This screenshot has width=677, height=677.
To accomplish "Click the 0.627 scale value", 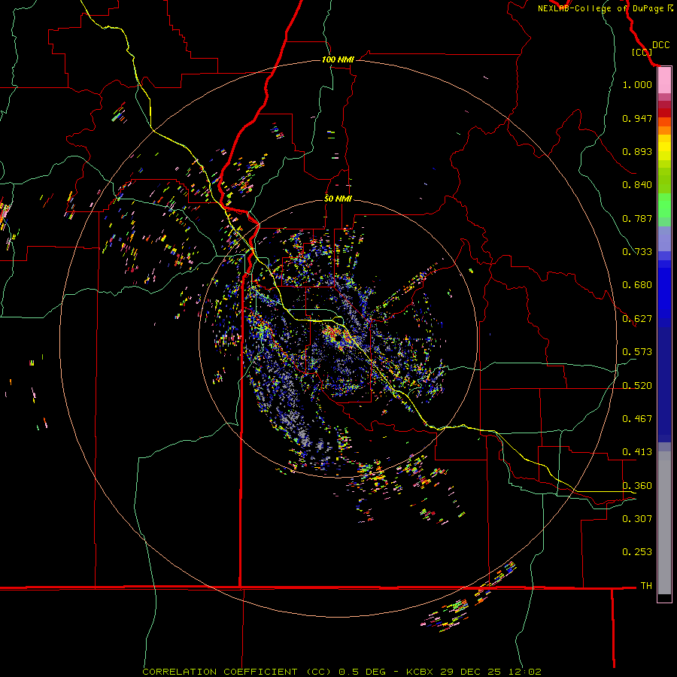I will pos(637,319).
